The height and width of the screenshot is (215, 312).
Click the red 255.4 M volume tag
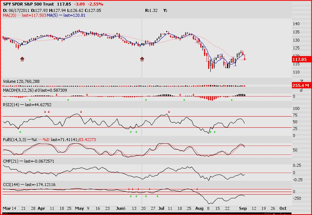301,85
